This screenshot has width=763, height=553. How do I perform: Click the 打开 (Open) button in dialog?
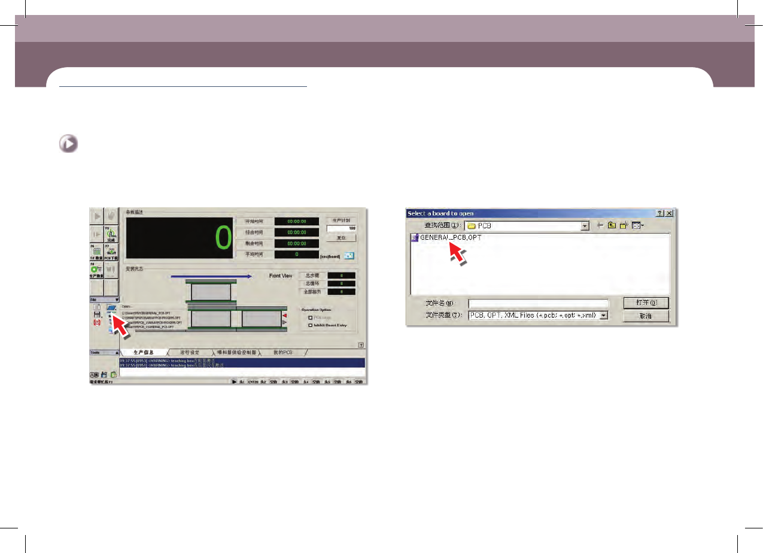tap(646, 303)
